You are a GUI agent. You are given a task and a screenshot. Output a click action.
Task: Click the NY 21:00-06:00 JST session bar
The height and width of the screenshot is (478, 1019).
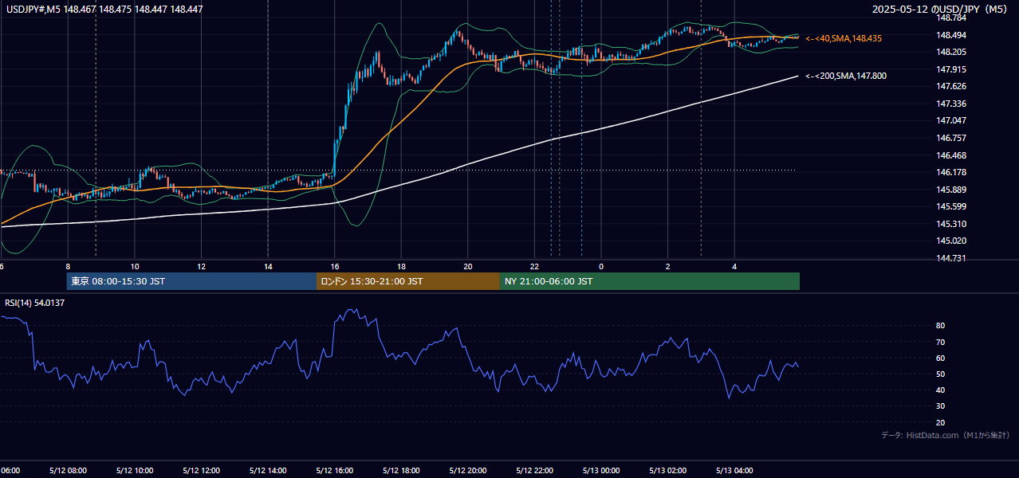pos(650,281)
